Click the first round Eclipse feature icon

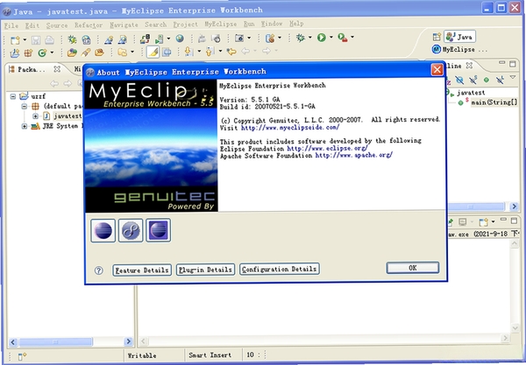103,230
